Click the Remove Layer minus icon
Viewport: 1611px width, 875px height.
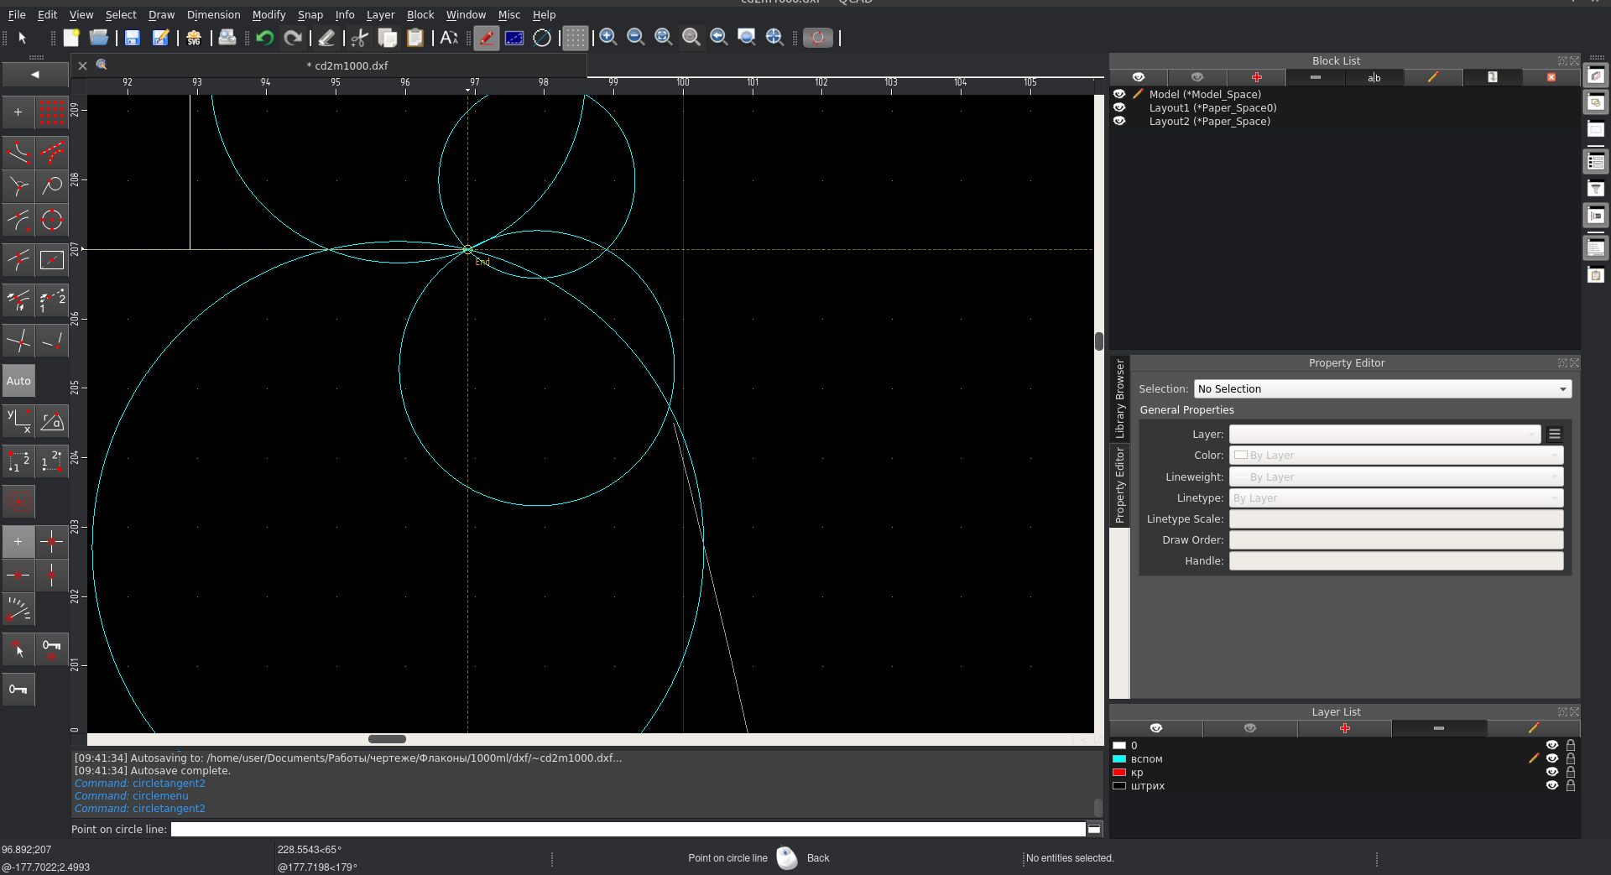(1439, 728)
